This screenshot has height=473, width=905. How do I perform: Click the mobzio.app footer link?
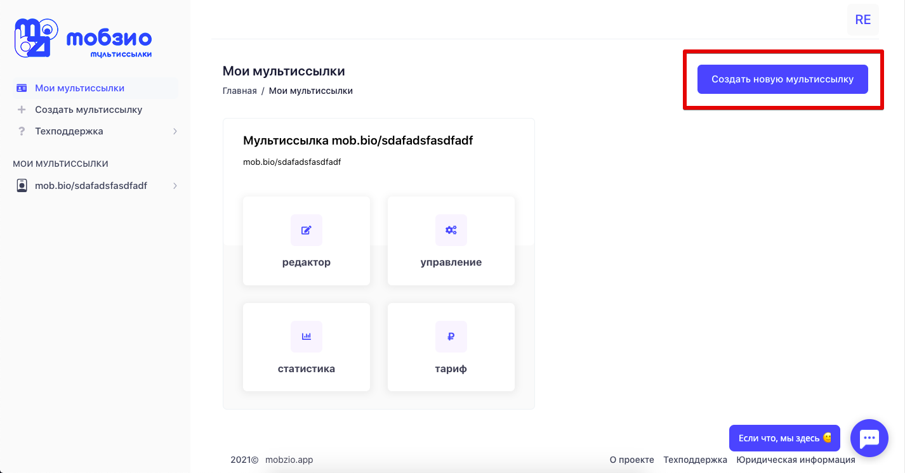click(x=289, y=460)
